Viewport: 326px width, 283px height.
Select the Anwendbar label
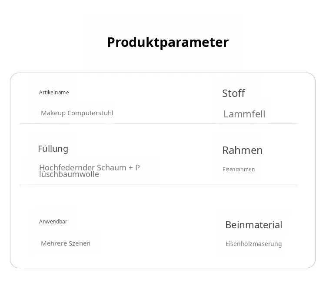pos(53,221)
